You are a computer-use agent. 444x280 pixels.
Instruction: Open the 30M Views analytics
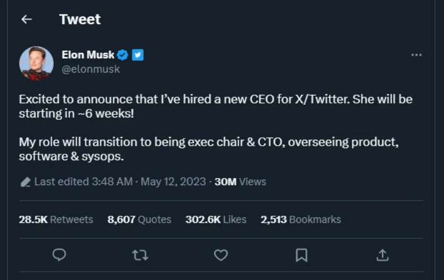(x=240, y=182)
